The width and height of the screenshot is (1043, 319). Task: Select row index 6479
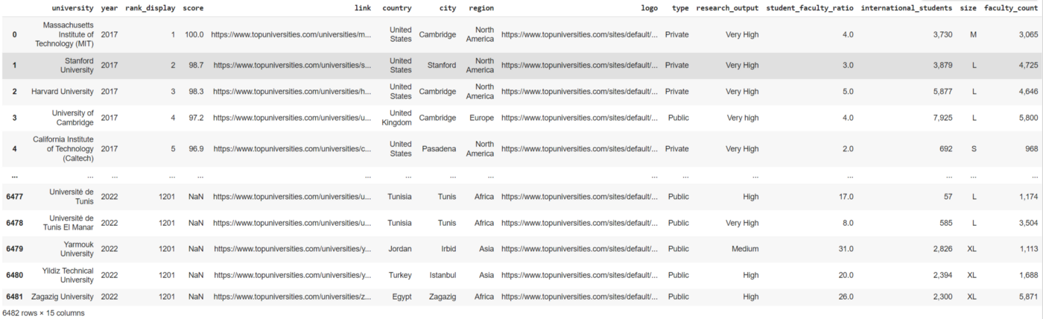coord(14,249)
